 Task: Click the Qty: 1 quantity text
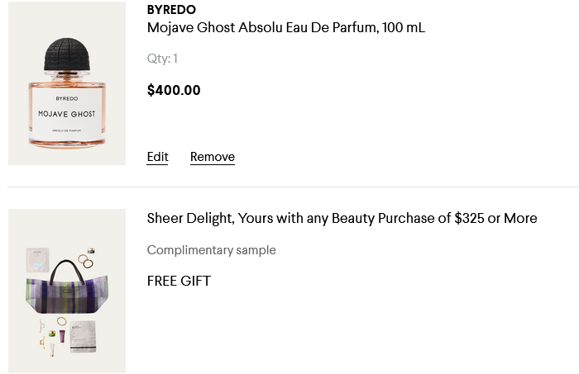[x=162, y=59]
